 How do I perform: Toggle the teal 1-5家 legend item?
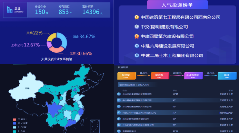(x=19, y=131)
